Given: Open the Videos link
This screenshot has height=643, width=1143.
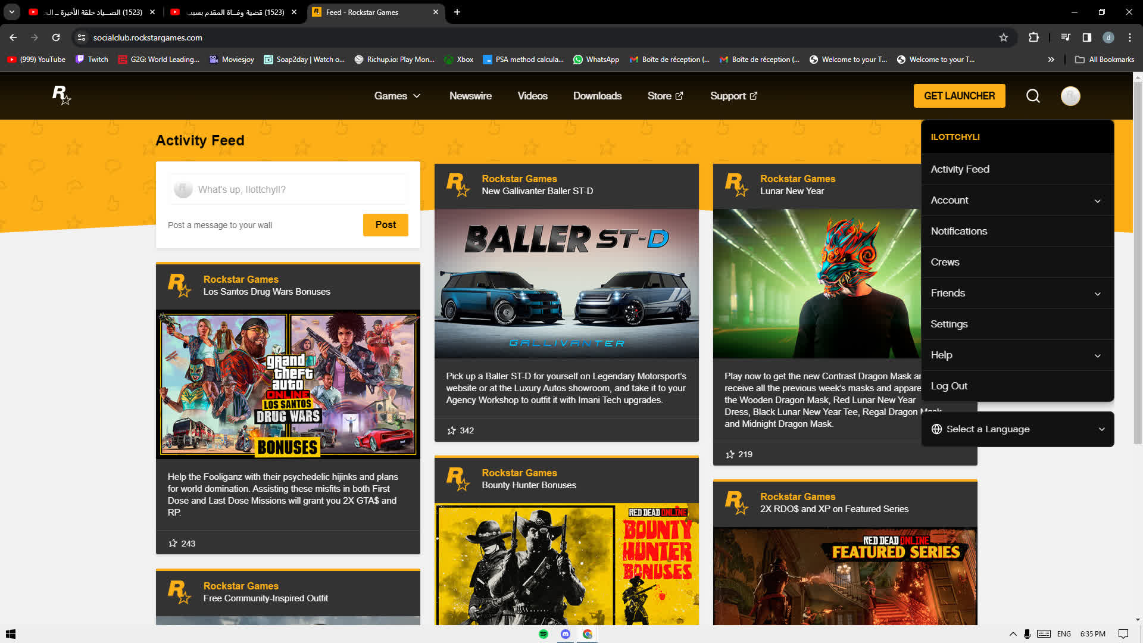Looking at the screenshot, I should tap(532, 96).
